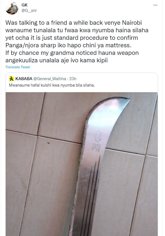Click the yellow KABABA avatar icon
Viewport: 165px width, 236px height.
[11, 78]
